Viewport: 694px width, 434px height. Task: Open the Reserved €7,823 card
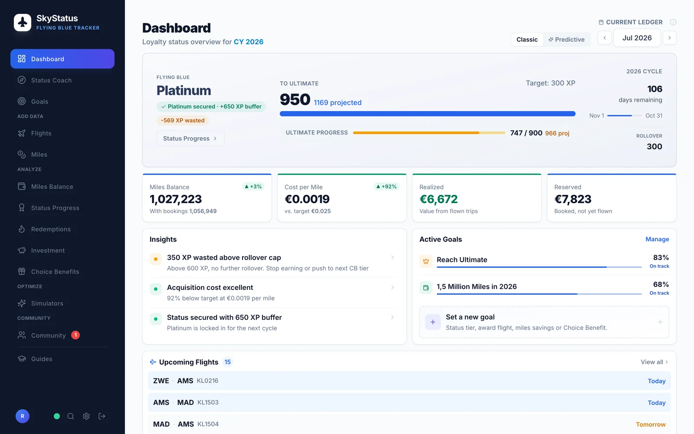click(x=612, y=198)
